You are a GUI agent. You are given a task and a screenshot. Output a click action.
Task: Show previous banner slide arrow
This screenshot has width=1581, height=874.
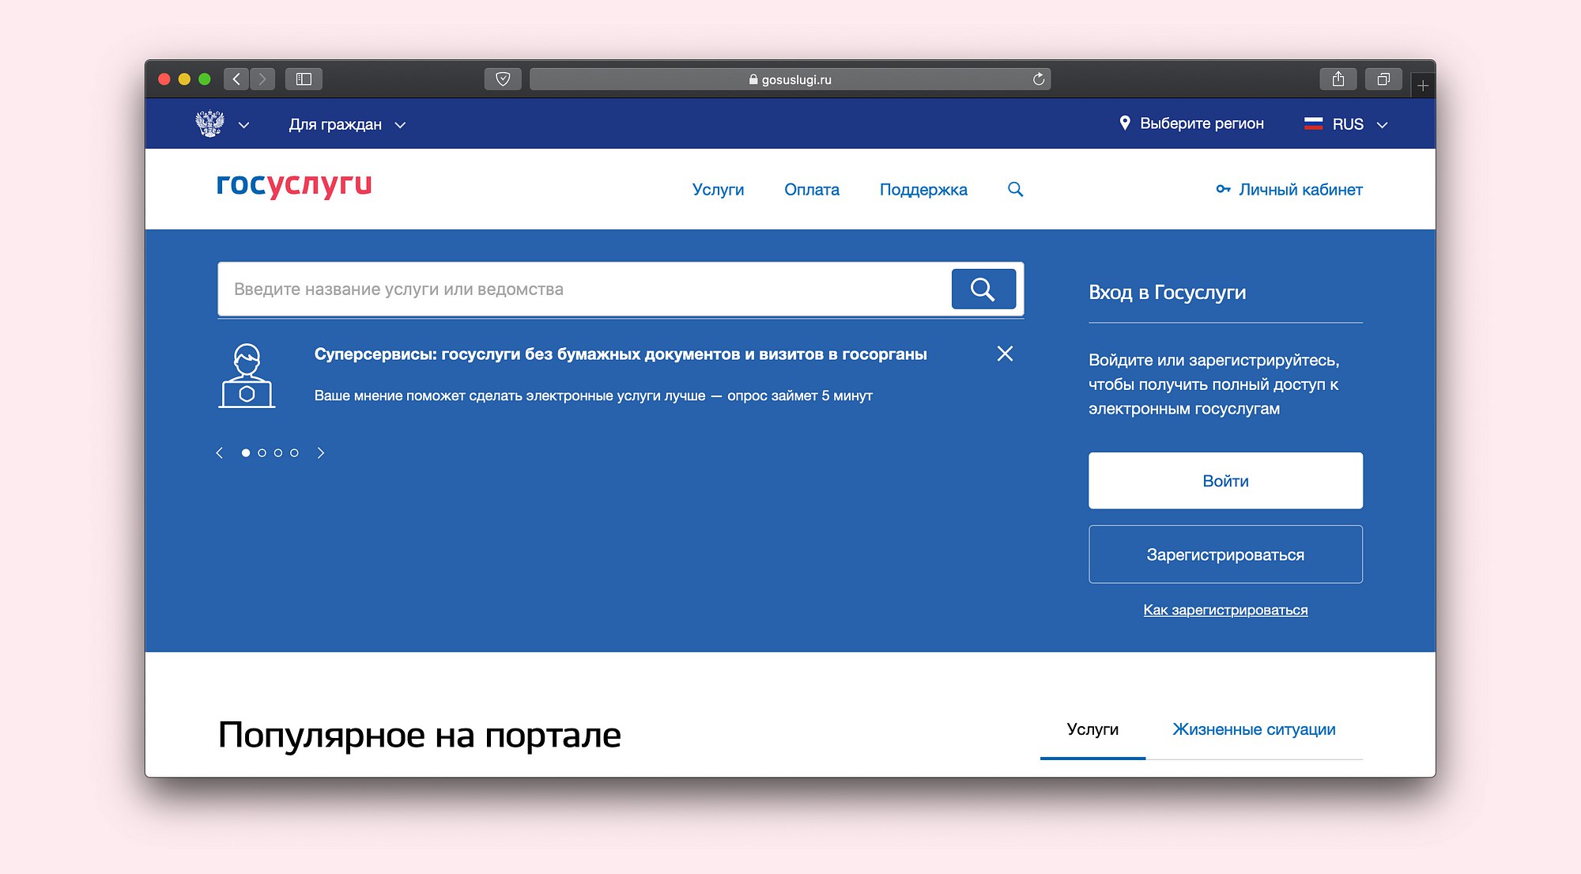pyautogui.click(x=220, y=453)
